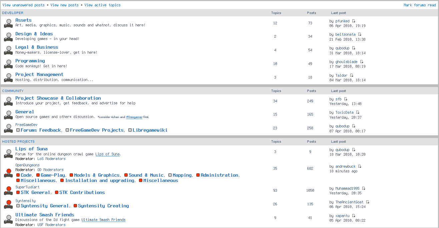439x228 pixels.
Task: Click the Syntensity forum status icon
Action: 8,204
